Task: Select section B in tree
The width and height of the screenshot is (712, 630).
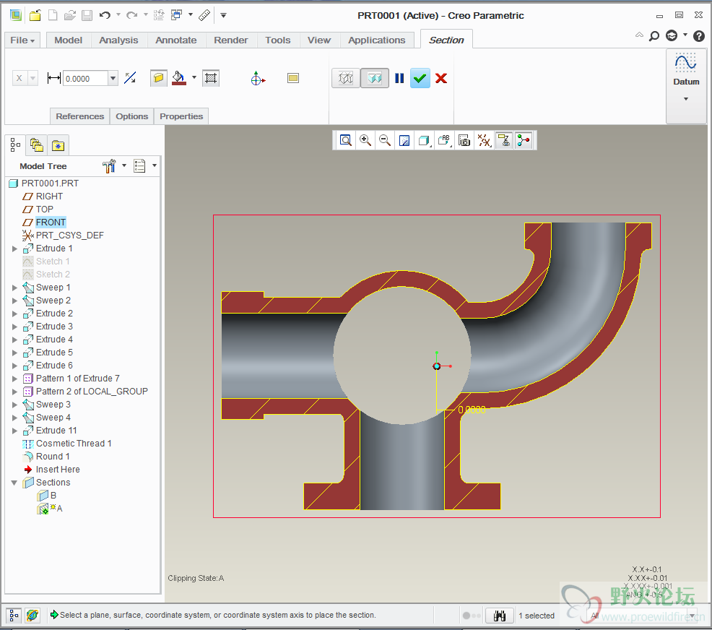Action: (x=53, y=496)
